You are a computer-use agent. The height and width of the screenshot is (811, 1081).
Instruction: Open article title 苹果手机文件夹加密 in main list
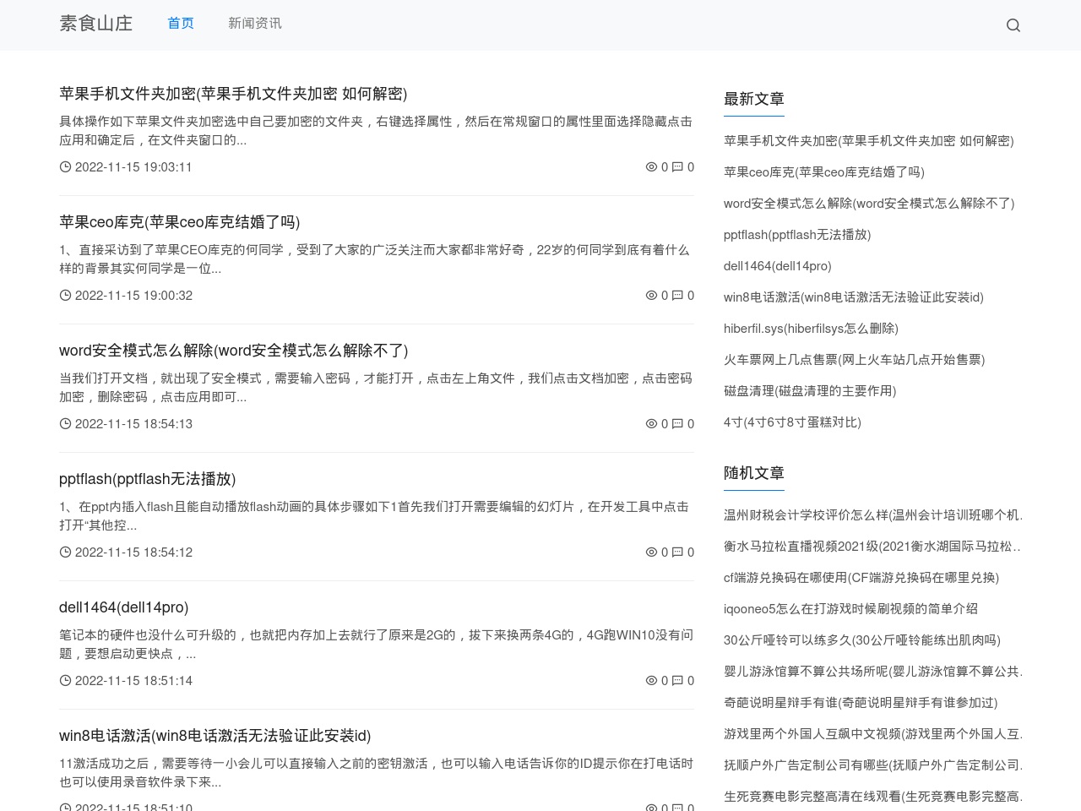233,94
